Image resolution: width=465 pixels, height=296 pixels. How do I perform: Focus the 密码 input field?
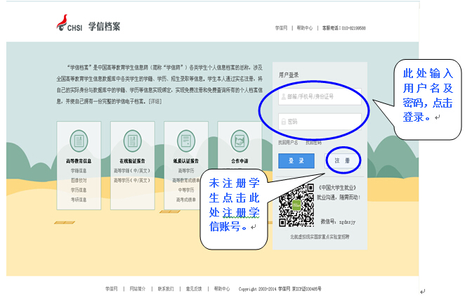pos(320,121)
